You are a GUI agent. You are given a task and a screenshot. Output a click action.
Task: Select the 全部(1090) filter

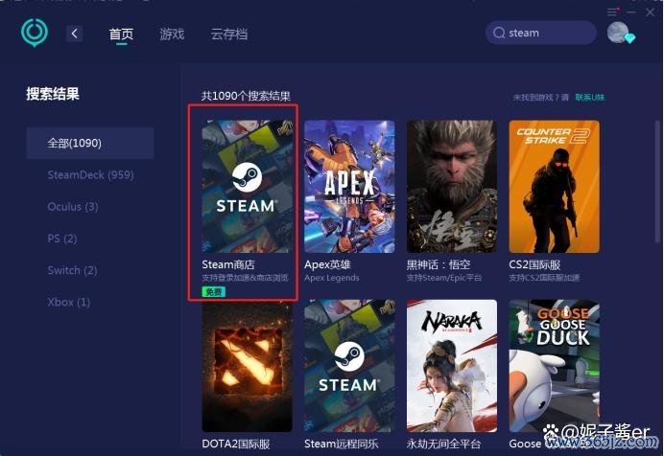tap(90, 143)
